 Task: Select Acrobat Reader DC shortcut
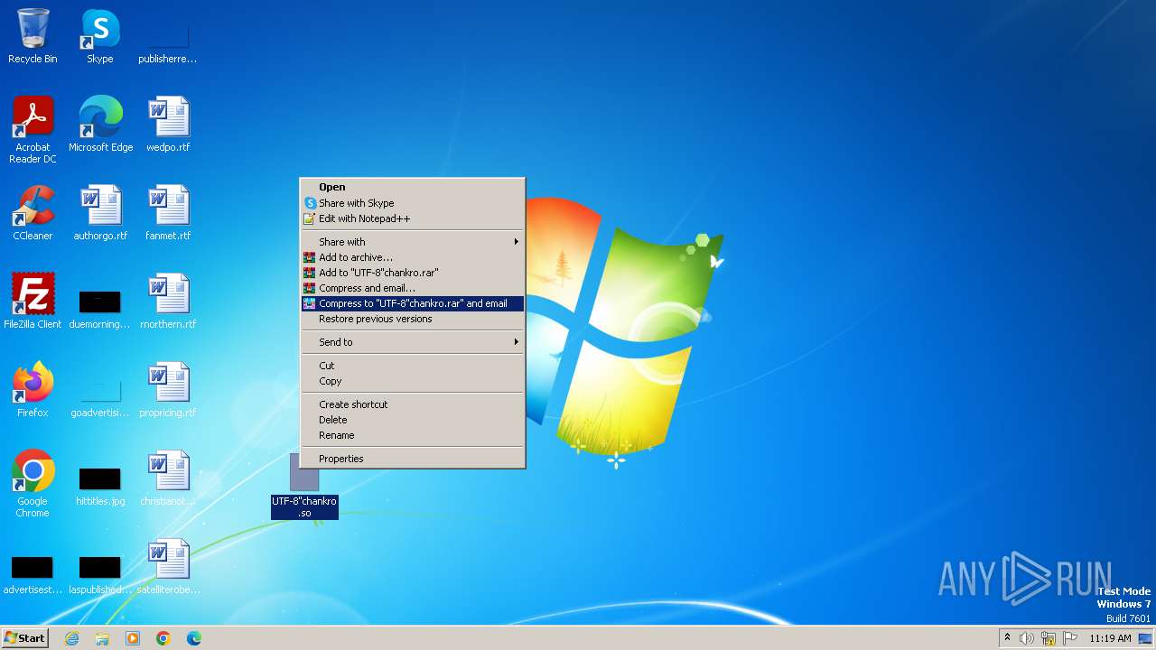tap(33, 130)
